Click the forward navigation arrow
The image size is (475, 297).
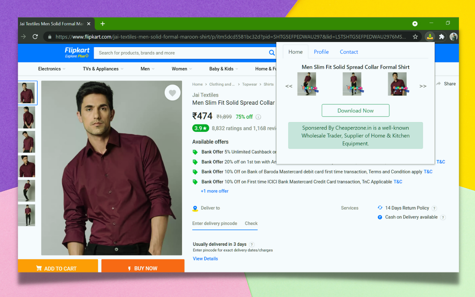[23, 37]
